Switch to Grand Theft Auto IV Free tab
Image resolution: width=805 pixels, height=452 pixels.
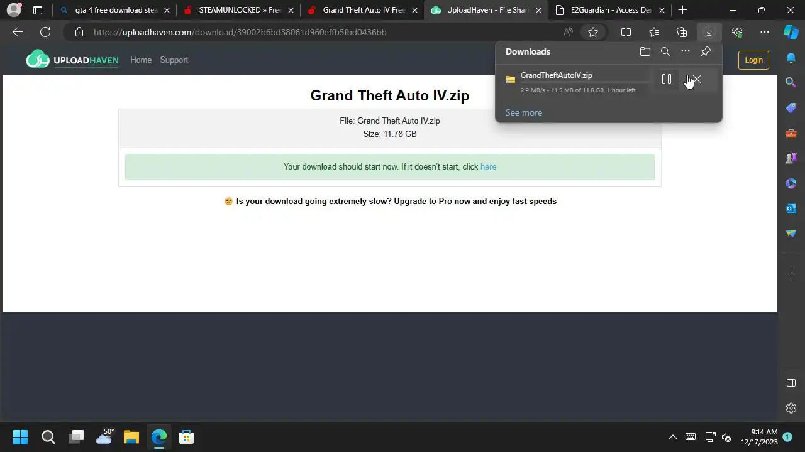coord(362,10)
